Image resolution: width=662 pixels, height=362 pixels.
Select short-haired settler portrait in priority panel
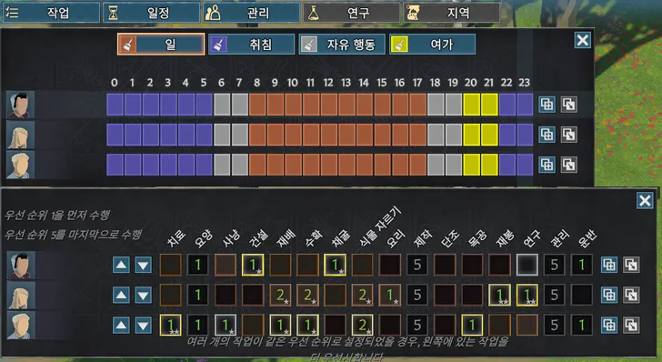tap(21, 326)
